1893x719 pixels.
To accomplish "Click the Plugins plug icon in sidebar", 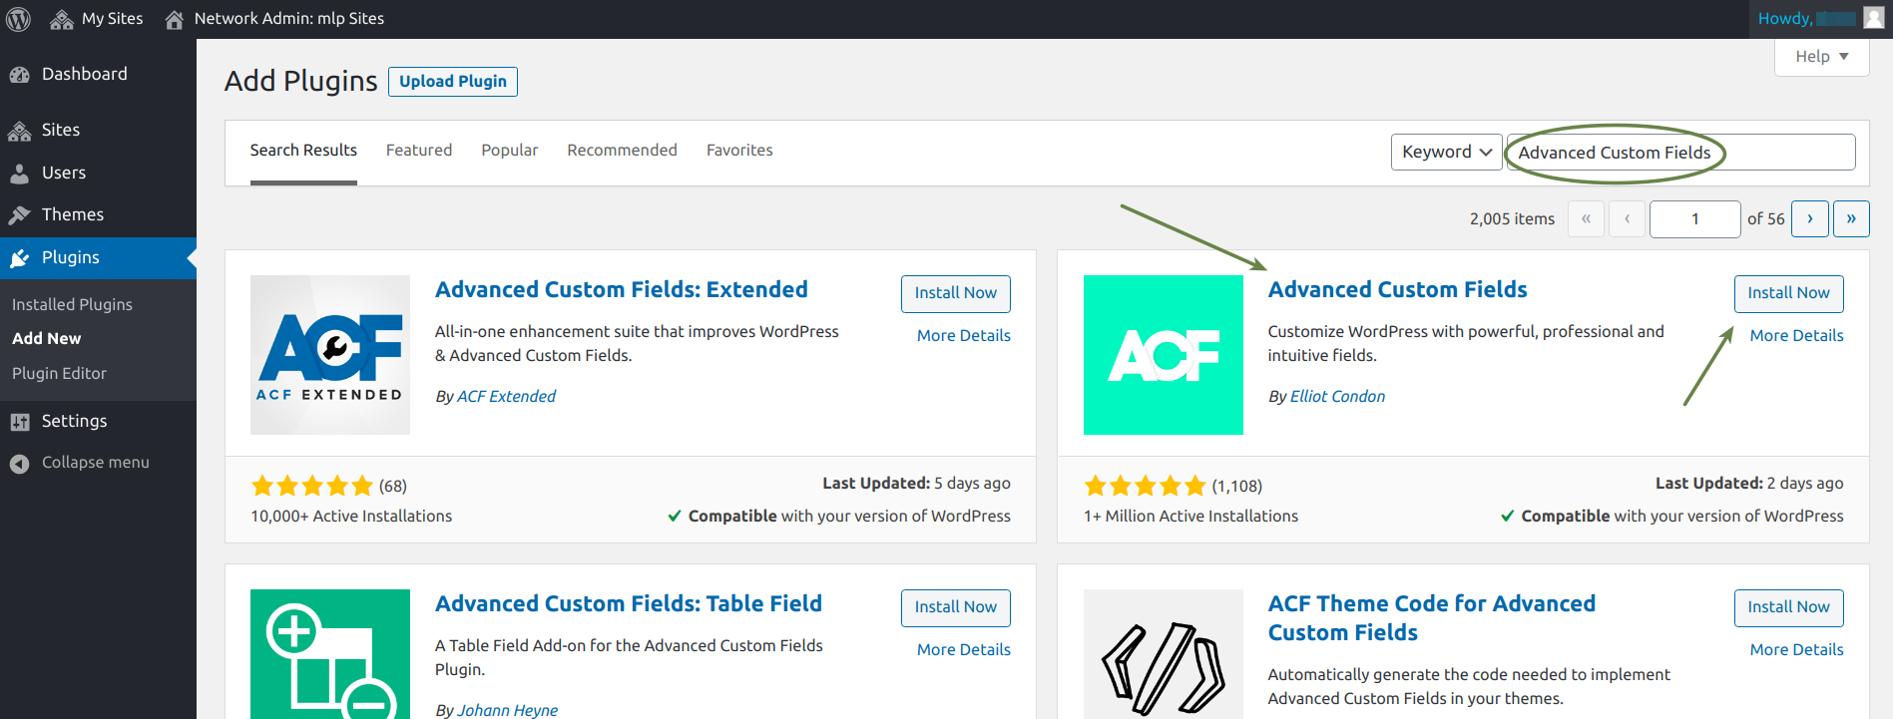I will coord(19,258).
